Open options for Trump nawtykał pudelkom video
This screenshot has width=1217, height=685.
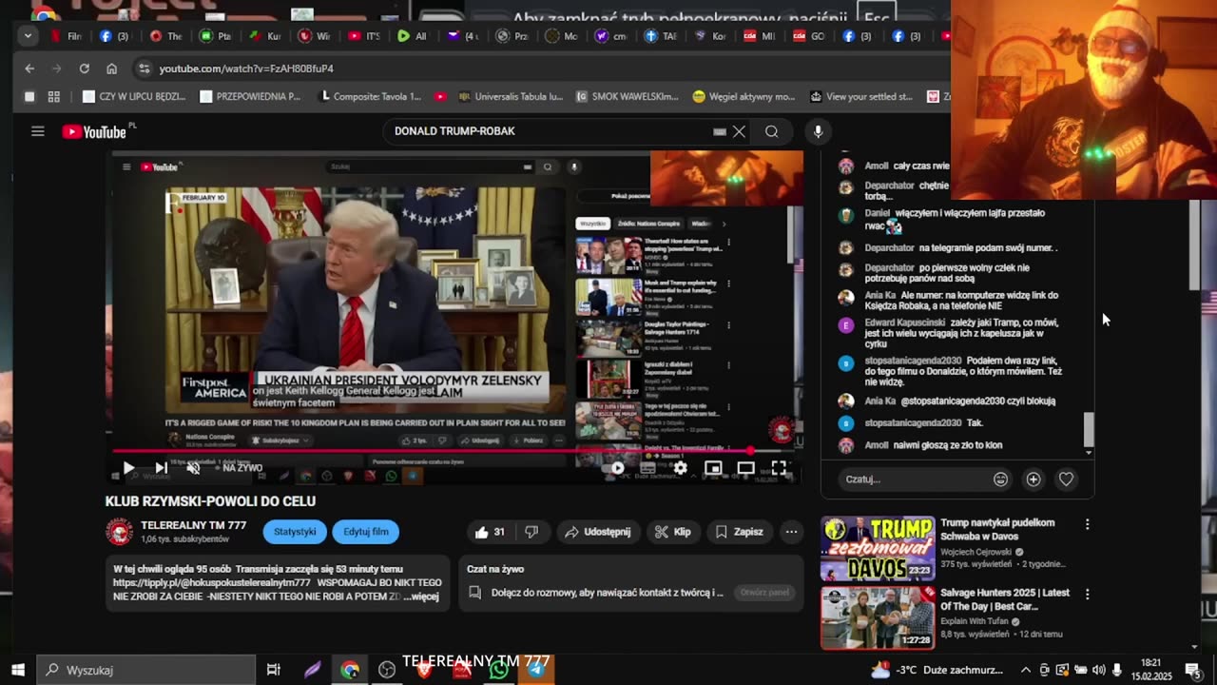[1087, 524]
